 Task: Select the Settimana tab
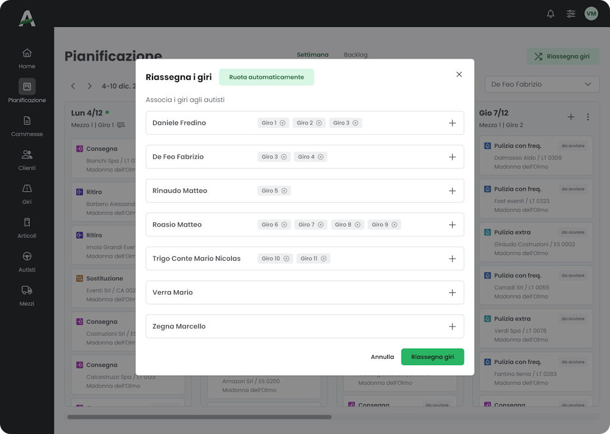pos(312,54)
